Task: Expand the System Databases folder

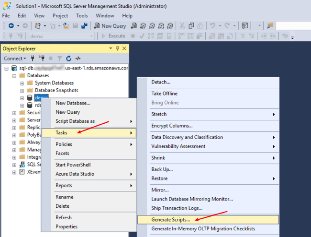Action: (22, 83)
